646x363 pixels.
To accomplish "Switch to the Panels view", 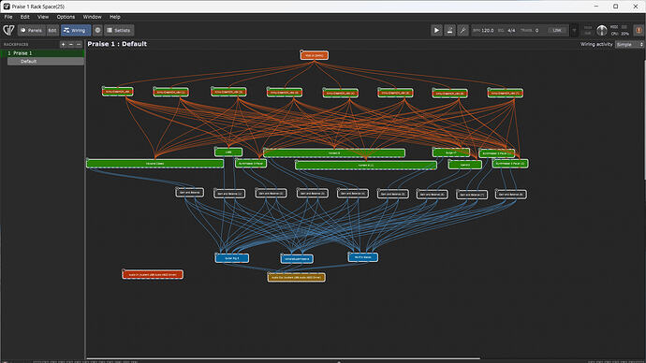I will (x=31, y=31).
